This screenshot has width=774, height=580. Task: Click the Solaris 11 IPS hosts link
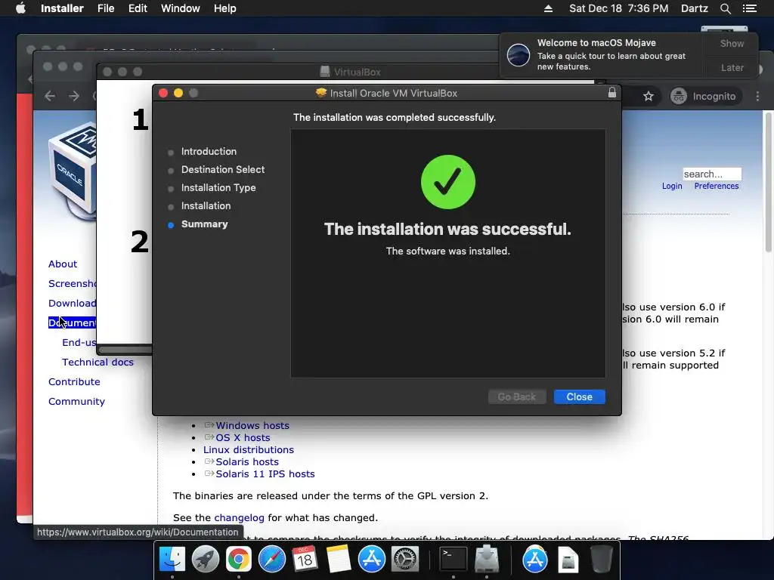(265, 474)
